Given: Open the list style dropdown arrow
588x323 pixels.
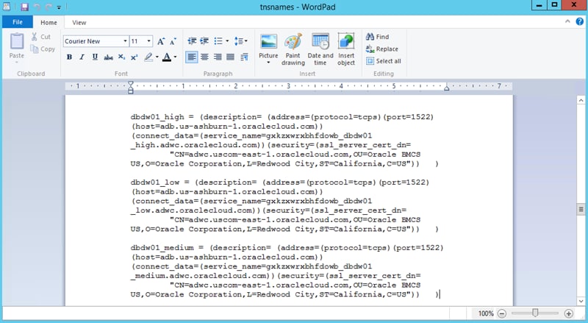Looking at the screenshot, I should [x=227, y=41].
